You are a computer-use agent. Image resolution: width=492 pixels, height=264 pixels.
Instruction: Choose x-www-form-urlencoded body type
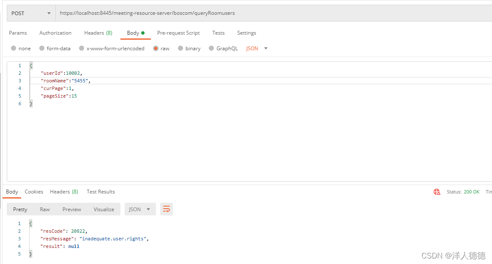tap(82, 48)
